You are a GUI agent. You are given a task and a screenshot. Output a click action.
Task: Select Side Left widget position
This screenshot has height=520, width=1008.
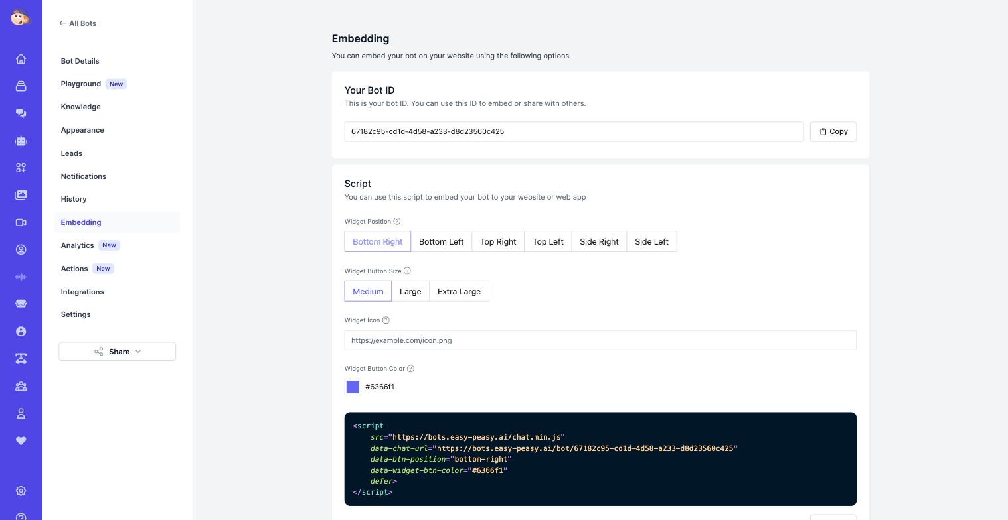pyautogui.click(x=651, y=242)
